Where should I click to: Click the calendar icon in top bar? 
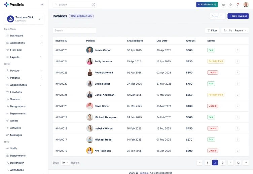(223, 4)
